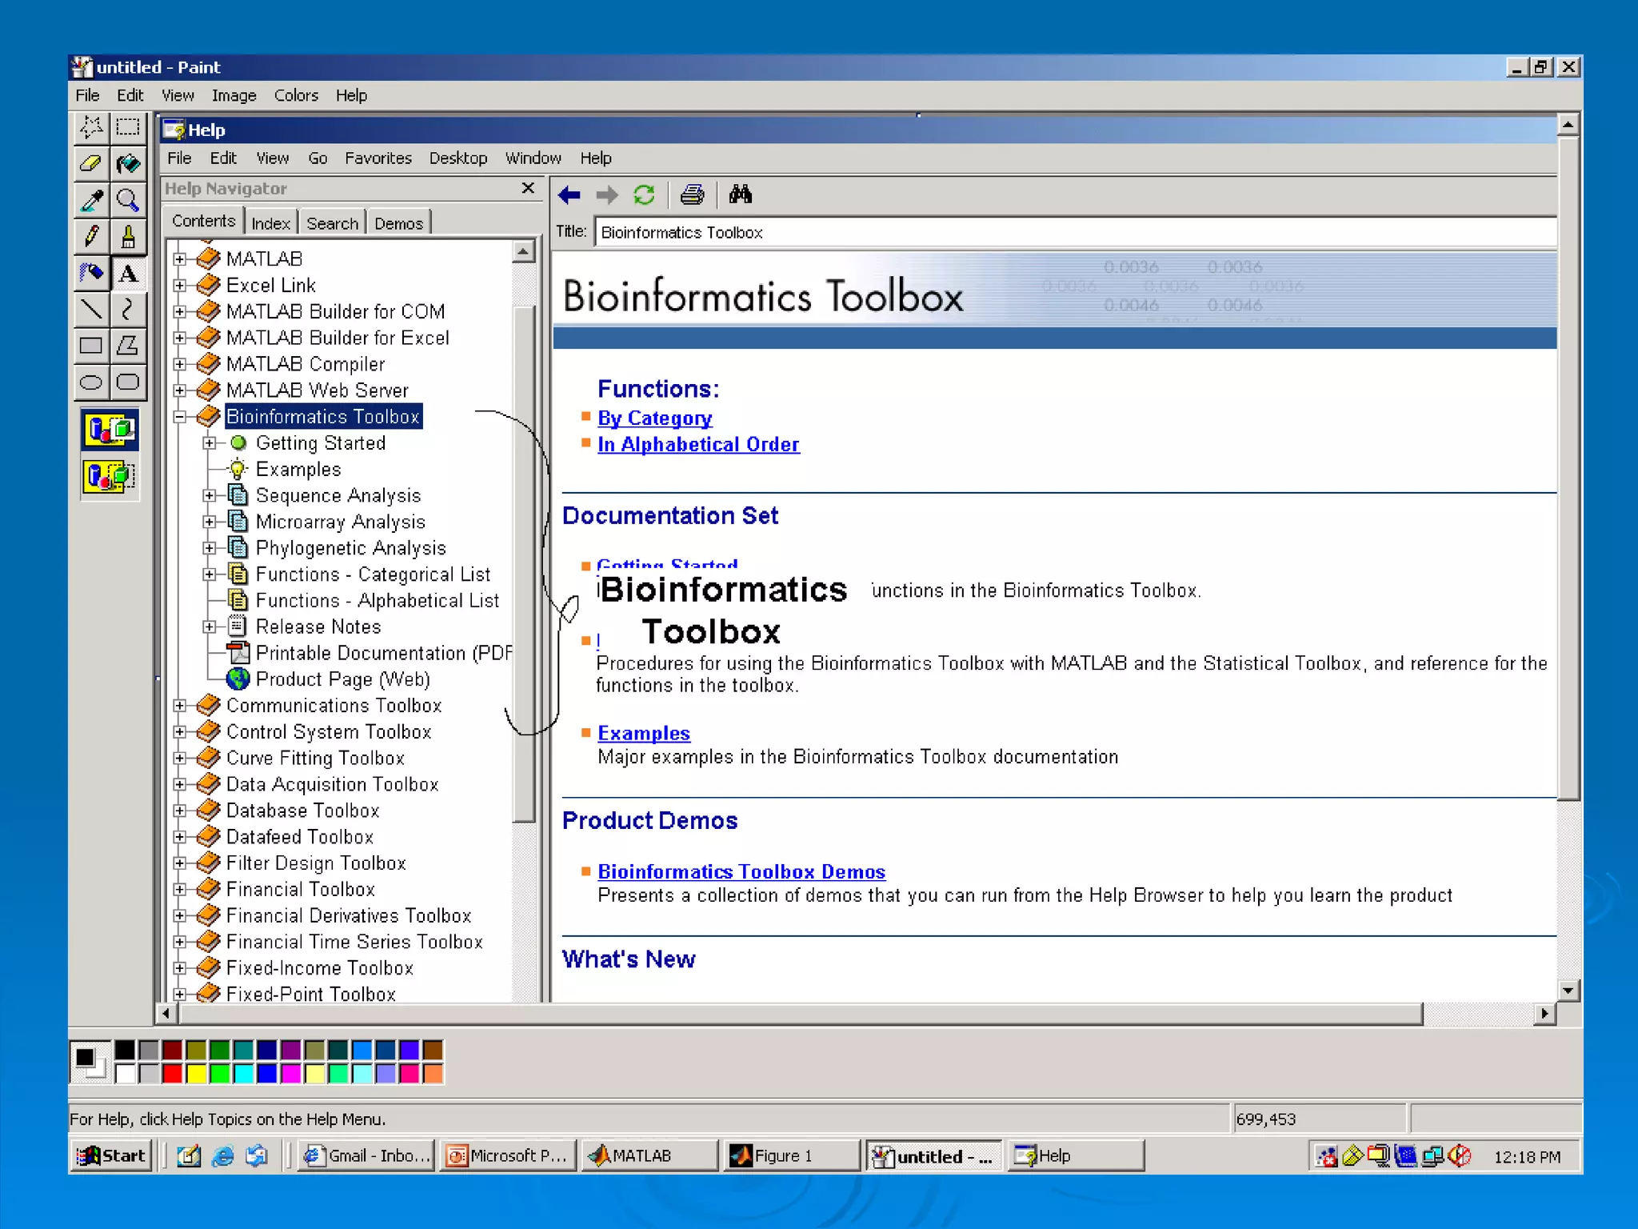Select the Fill With Color bucket tool

pos(128,164)
